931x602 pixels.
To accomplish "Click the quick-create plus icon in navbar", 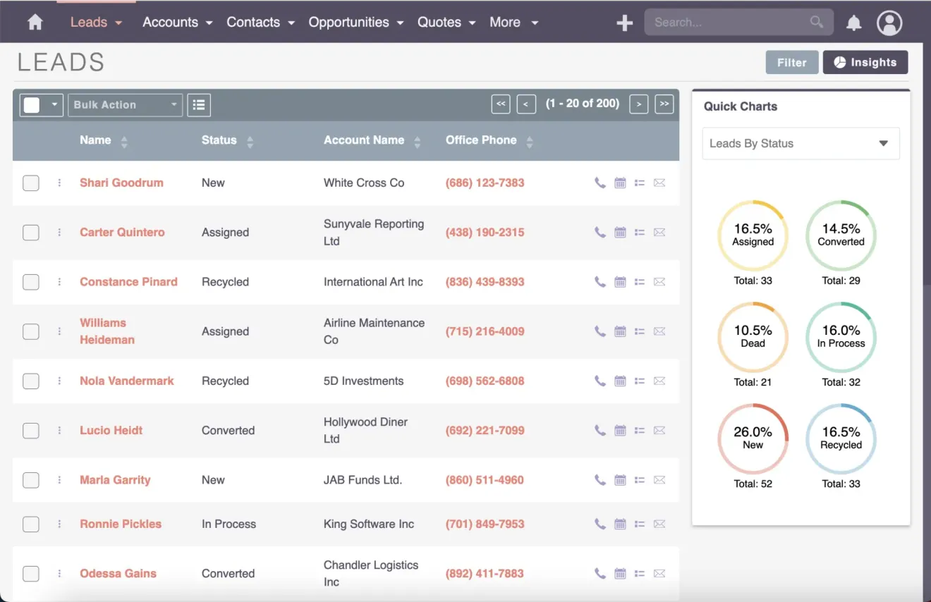I will pos(623,22).
